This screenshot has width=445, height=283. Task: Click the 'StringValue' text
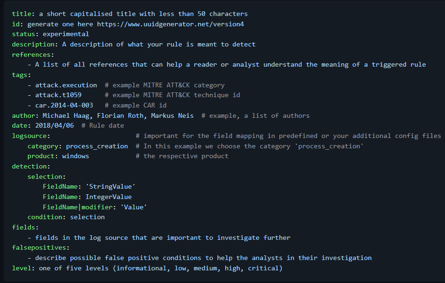tap(111, 187)
